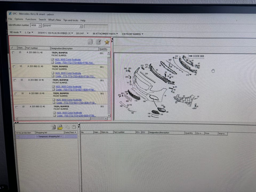The width and height of the screenshot is (256, 192).
Task: Click Color footnote icon above Code -772-773+700+805+P15/-772
Action: 53,73
